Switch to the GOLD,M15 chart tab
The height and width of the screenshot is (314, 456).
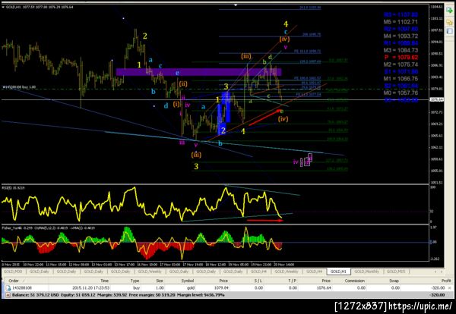click(x=397, y=272)
